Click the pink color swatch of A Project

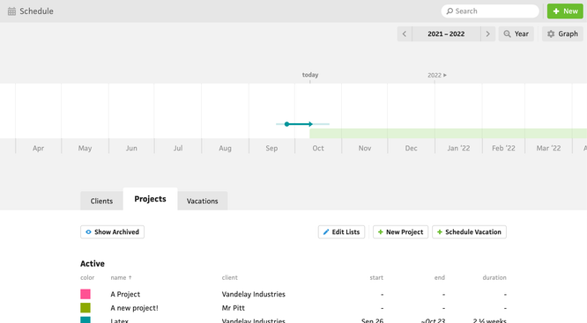85,294
